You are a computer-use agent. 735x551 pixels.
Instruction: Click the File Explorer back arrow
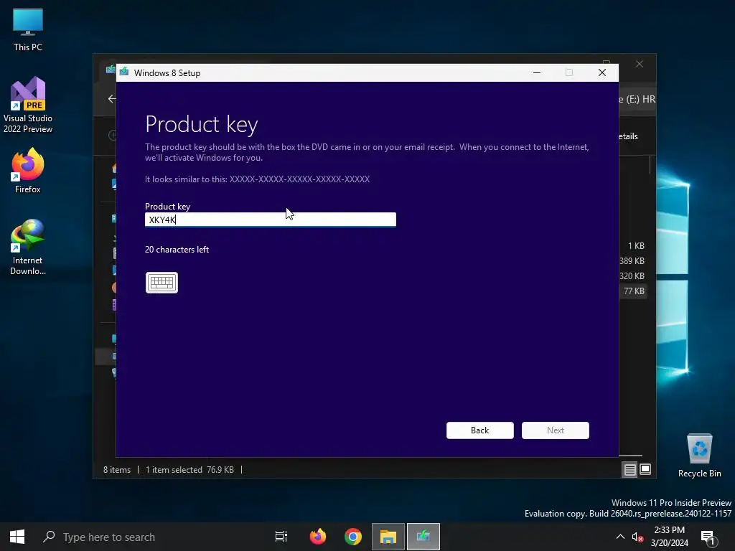pos(111,98)
